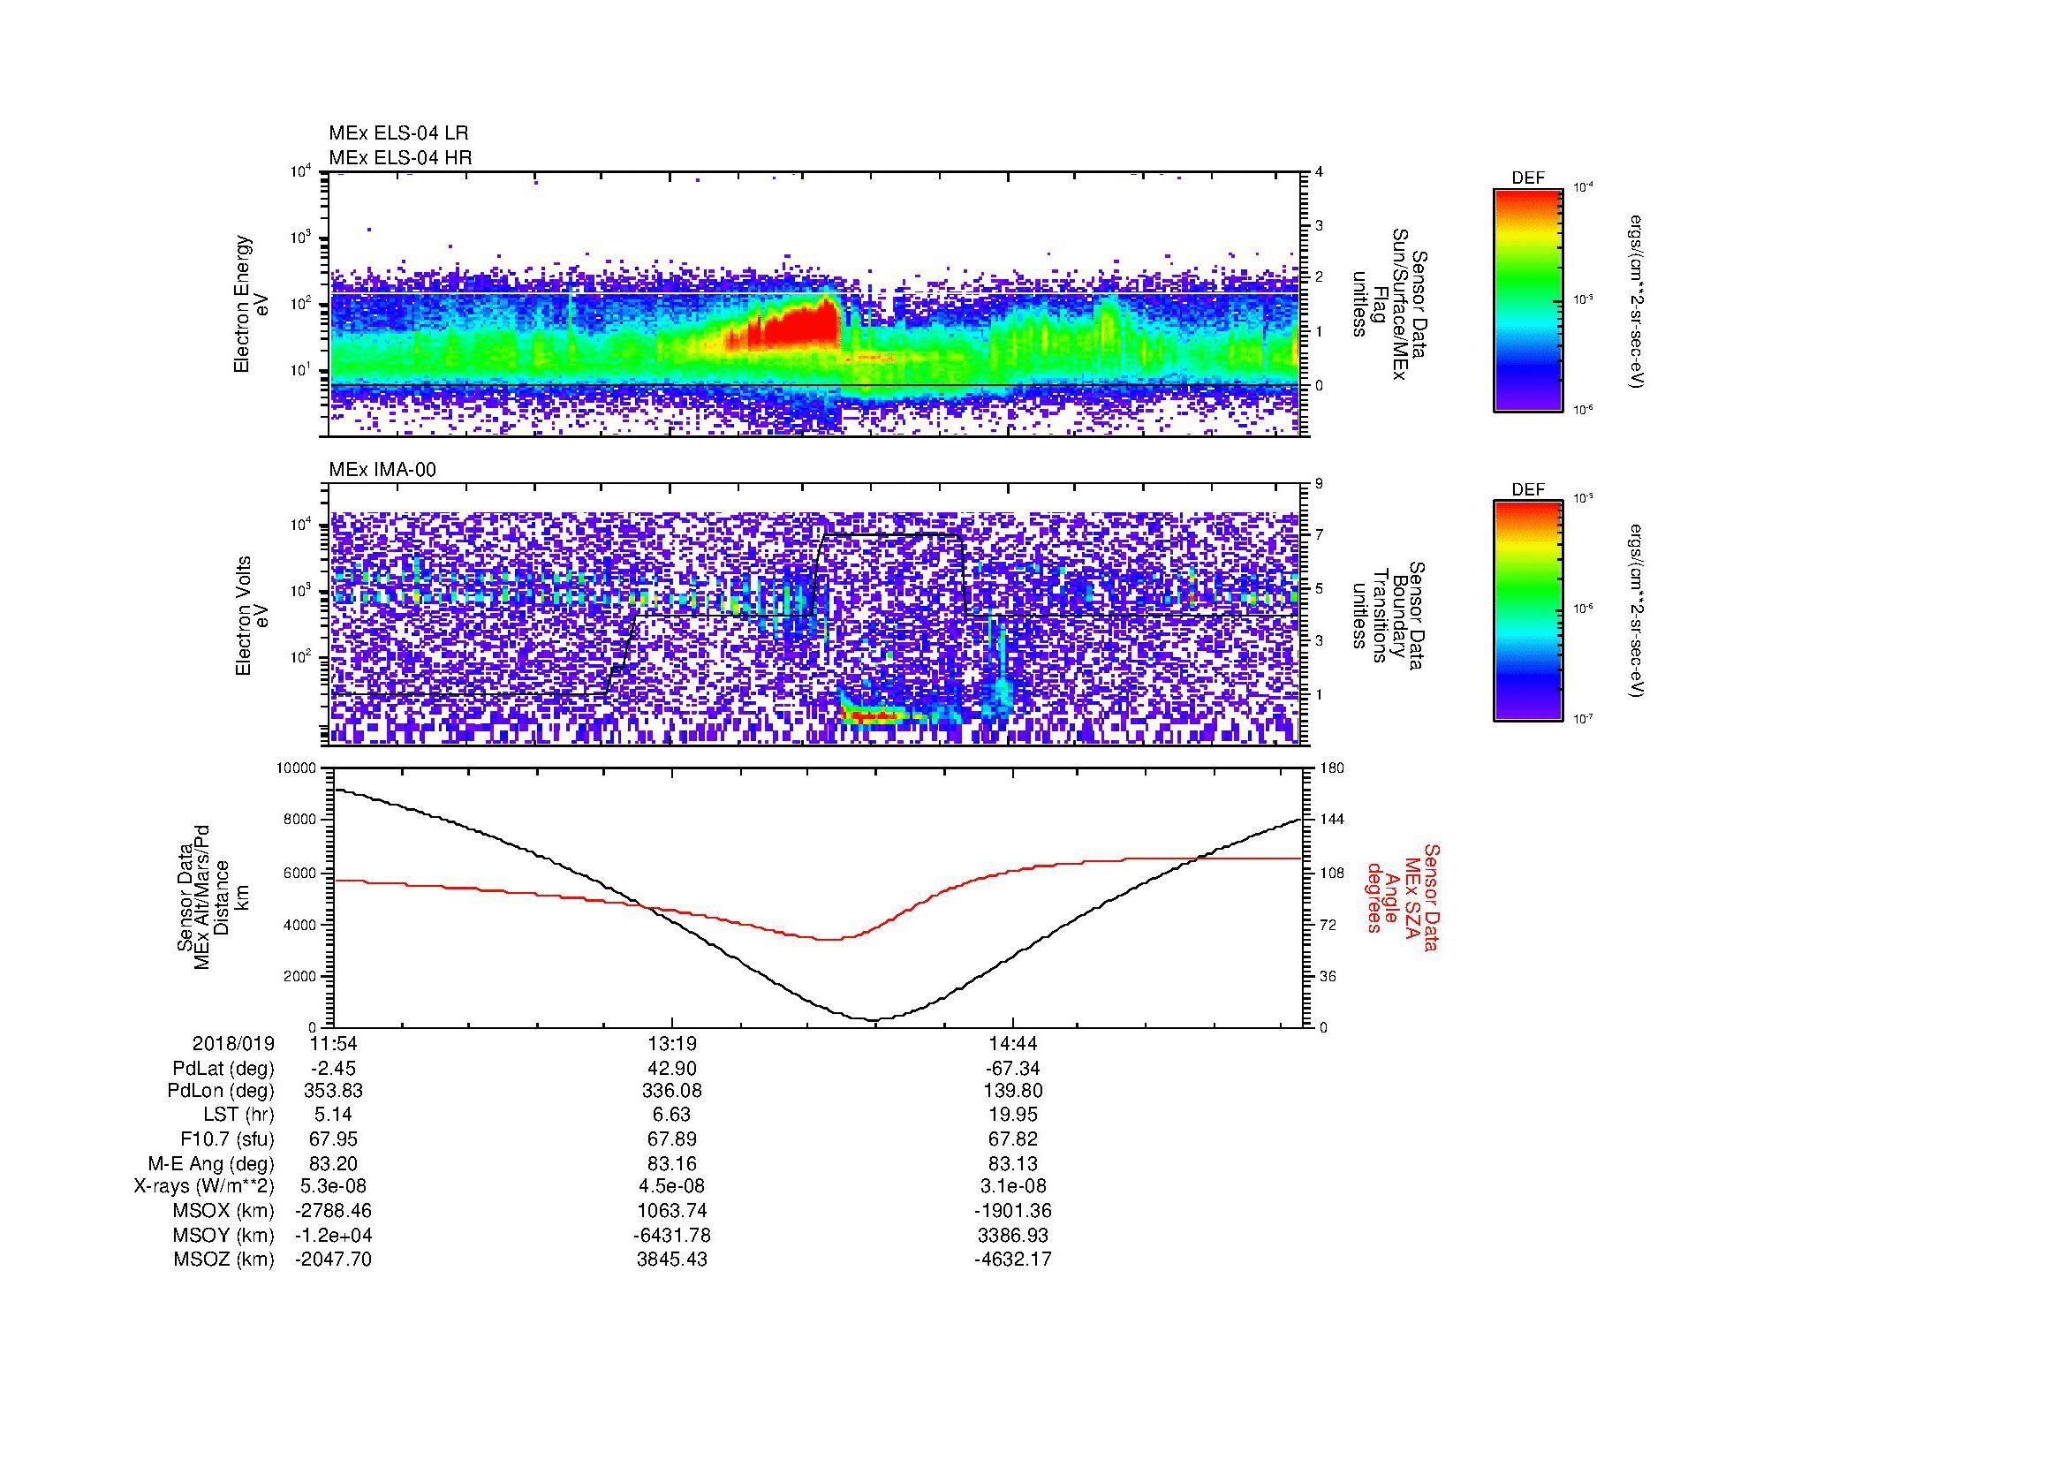This screenshot has width=2066, height=1460.
Task: Click the time tick '13:19'
Action: pos(672,1043)
